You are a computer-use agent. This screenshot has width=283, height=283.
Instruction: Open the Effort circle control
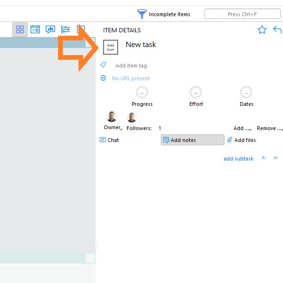pyautogui.click(x=195, y=93)
